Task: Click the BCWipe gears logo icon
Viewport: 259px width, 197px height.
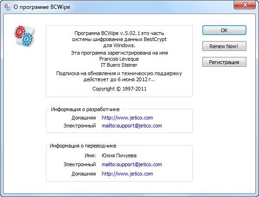Action: tap(24, 35)
